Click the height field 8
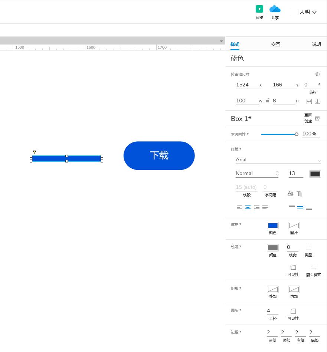This screenshot has width=327, height=352. (x=284, y=101)
